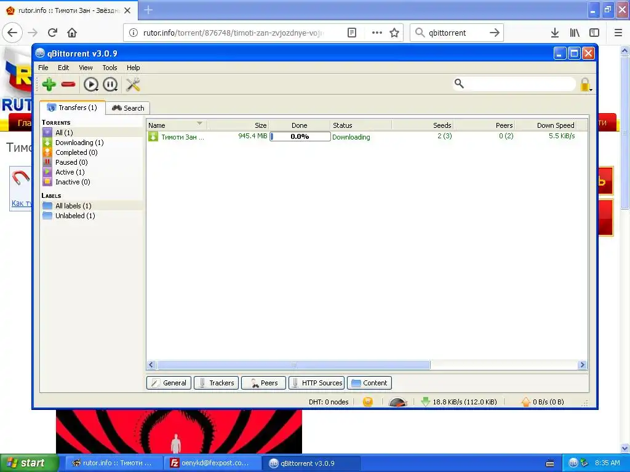Open the Trackers properties button
Viewport: 630px width, 472px height.
217,383
